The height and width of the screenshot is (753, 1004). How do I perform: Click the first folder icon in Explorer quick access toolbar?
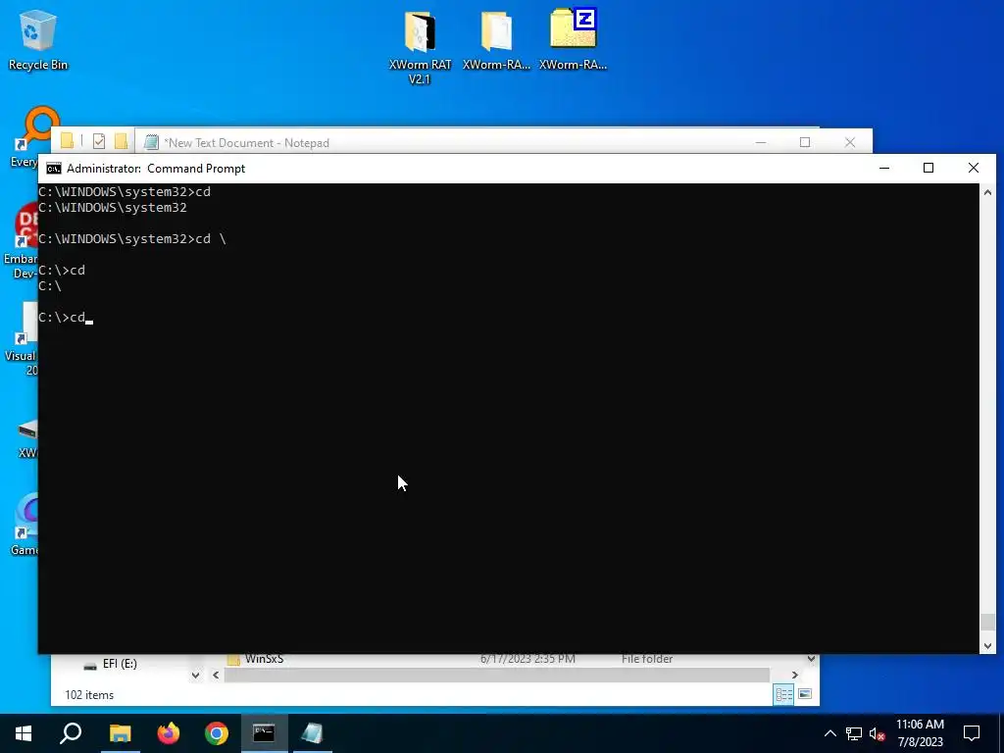pyautogui.click(x=68, y=141)
